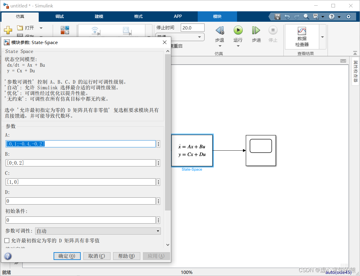Click the 就绪 status text
360x276 pixels.
click(x=7, y=272)
